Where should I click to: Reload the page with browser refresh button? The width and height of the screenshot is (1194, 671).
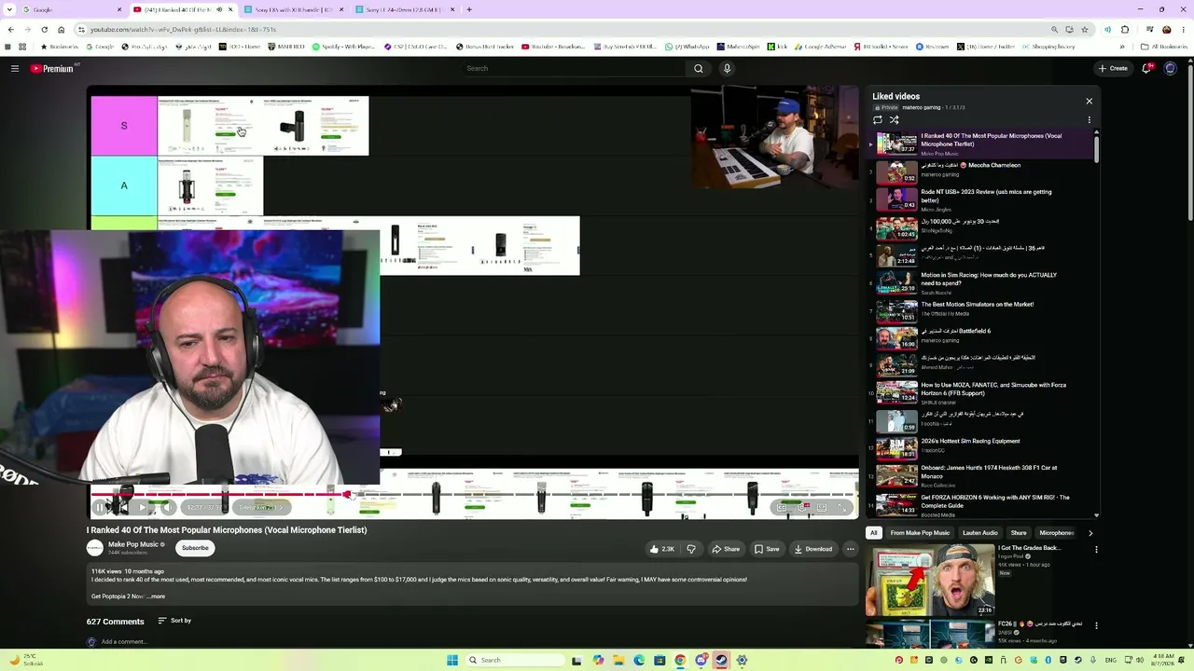44,29
